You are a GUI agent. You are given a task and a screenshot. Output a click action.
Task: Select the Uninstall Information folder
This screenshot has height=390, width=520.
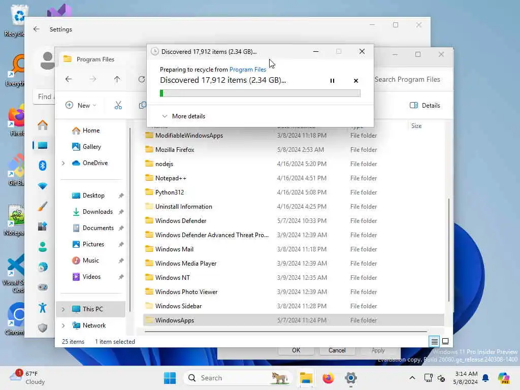click(x=294, y=207)
